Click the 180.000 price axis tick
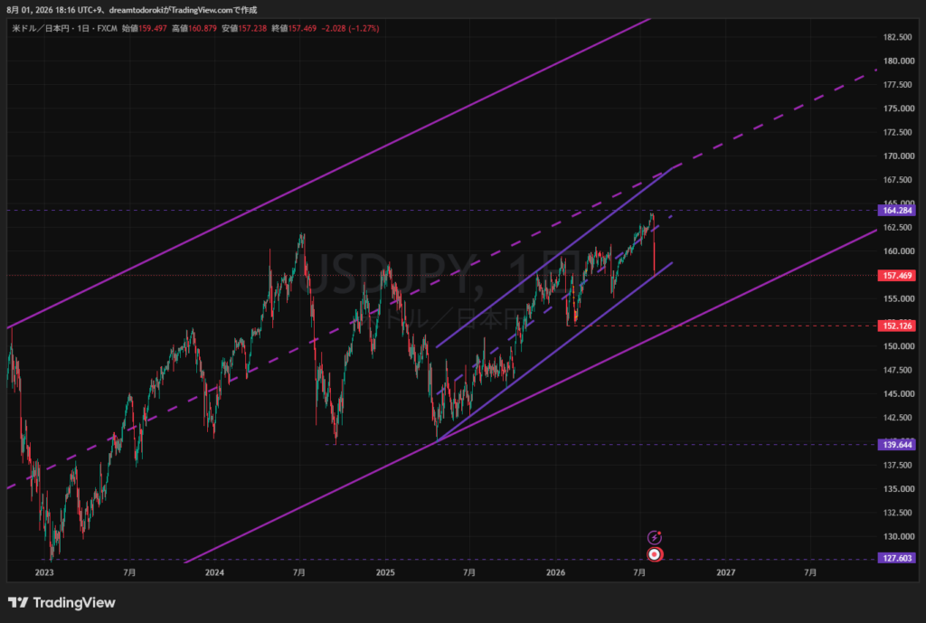926x623 pixels. [898, 61]
